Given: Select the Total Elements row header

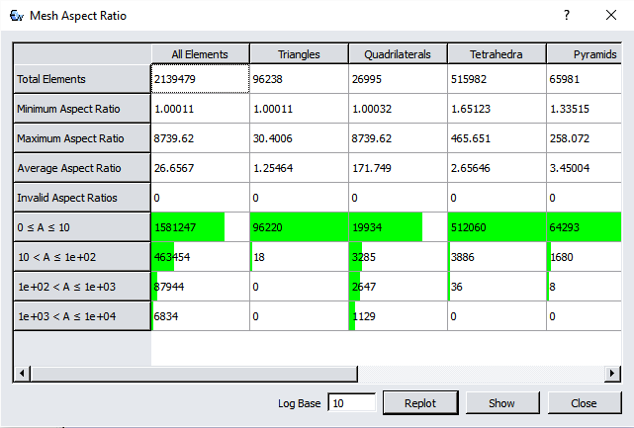Looking at the screenshot, I should 81,79.
